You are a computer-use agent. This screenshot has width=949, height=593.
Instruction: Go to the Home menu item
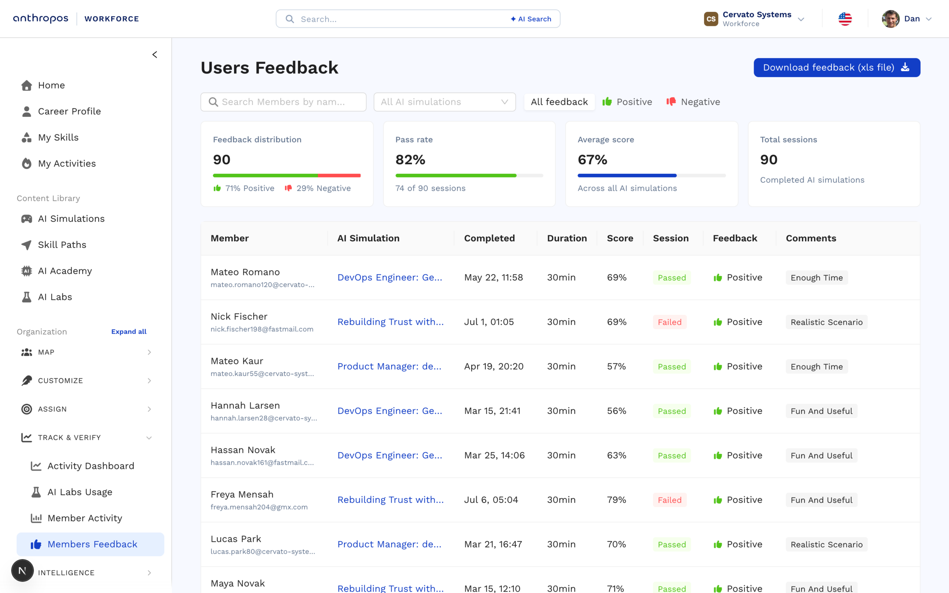tap(90, 86)
